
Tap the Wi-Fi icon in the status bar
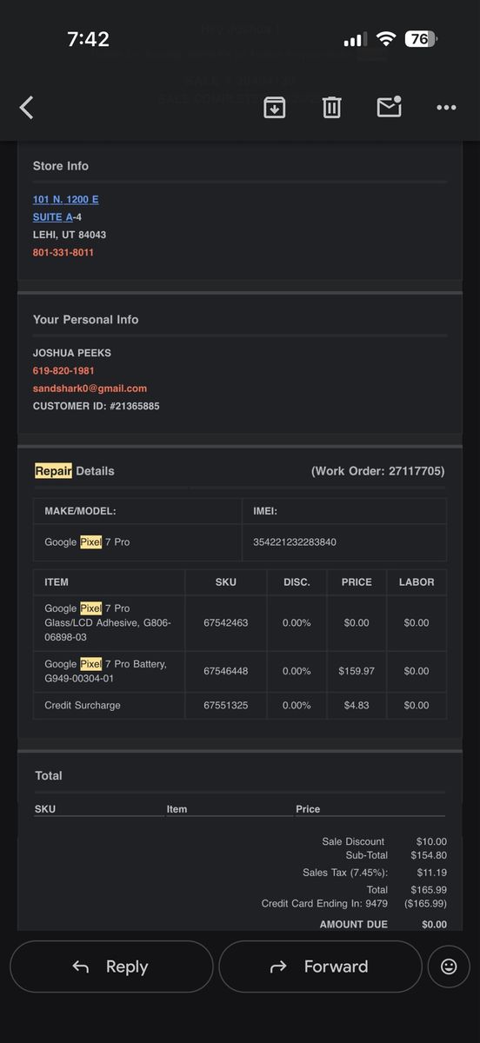coord(386,39)
